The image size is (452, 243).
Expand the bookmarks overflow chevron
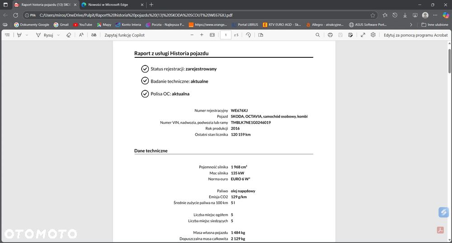[411, 25]
